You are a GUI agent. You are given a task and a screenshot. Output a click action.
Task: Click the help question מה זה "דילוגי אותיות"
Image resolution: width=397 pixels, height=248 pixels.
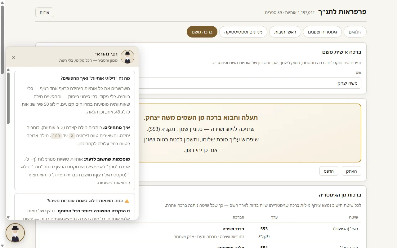(96, 78)
